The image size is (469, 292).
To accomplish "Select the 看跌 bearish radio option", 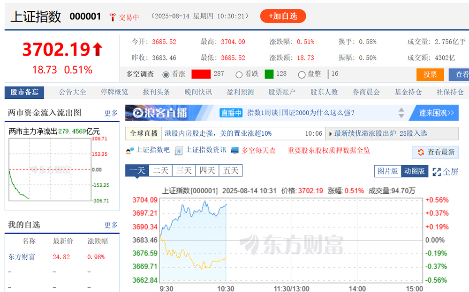I will pos(239,74).
